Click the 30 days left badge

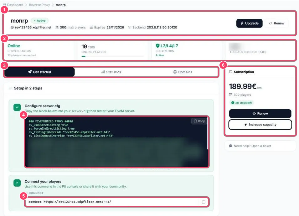242,103
